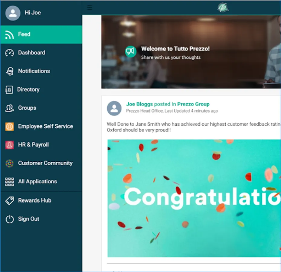
Task: Open the Rewards Hub
Action: point(41,201)
